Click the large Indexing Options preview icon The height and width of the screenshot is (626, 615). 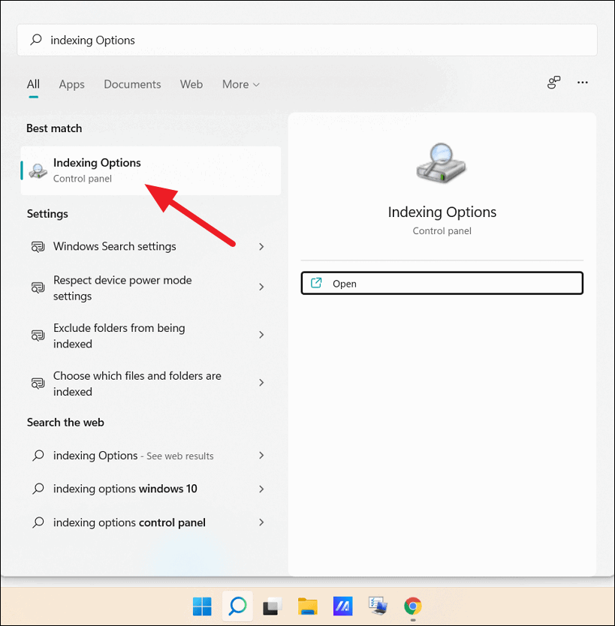click(442, 163)
